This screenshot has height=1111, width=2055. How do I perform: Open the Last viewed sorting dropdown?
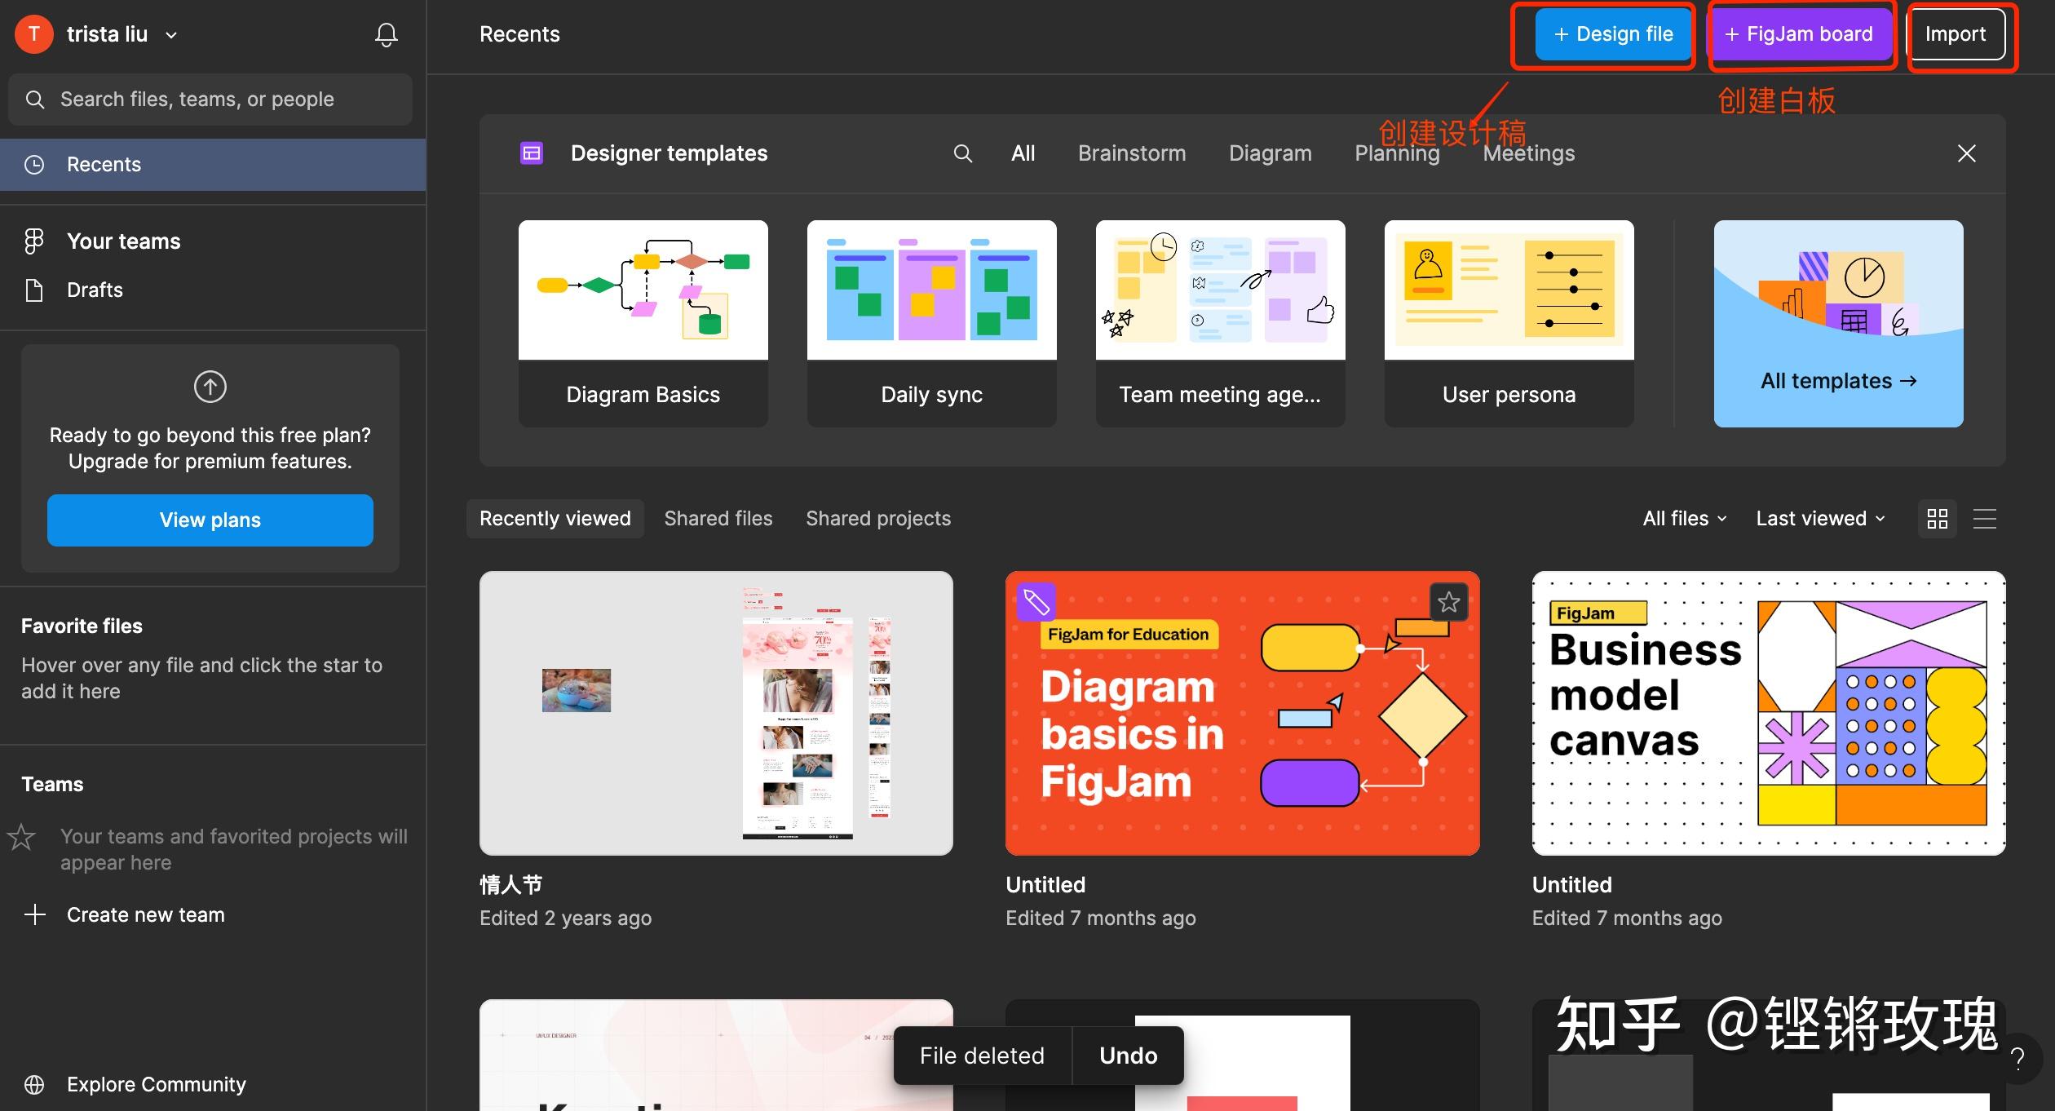coord(1819,518)
